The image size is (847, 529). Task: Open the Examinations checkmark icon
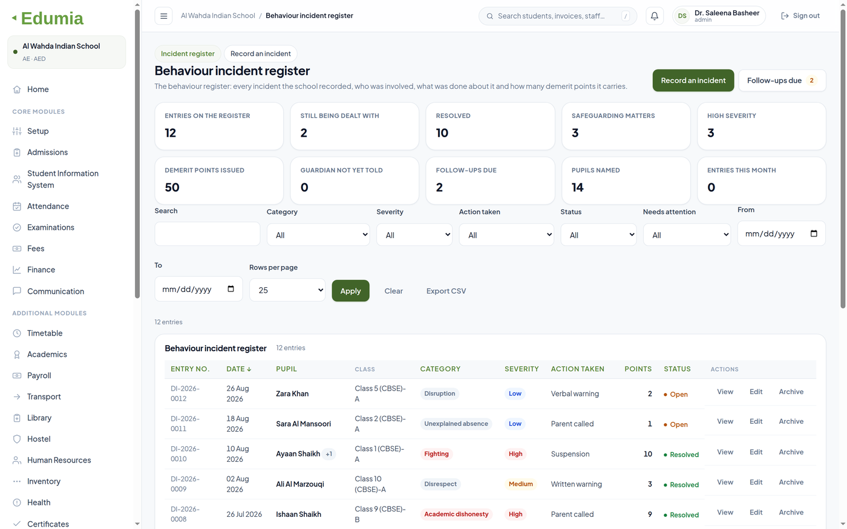17,227
